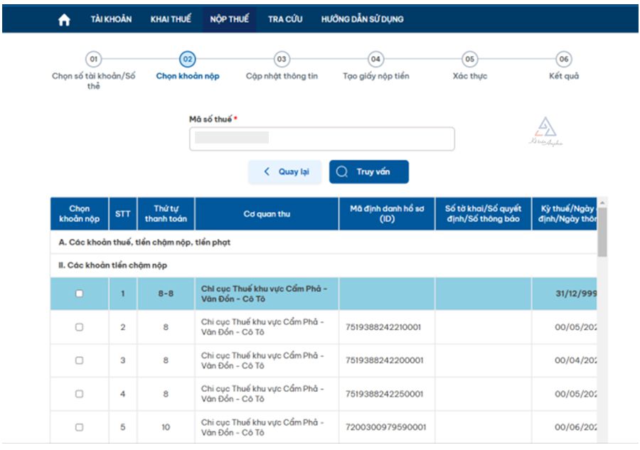The width and height of the screenshot is (640, 450).
Task: Click step 05 Xác thực circle
Action: (469, 60)
